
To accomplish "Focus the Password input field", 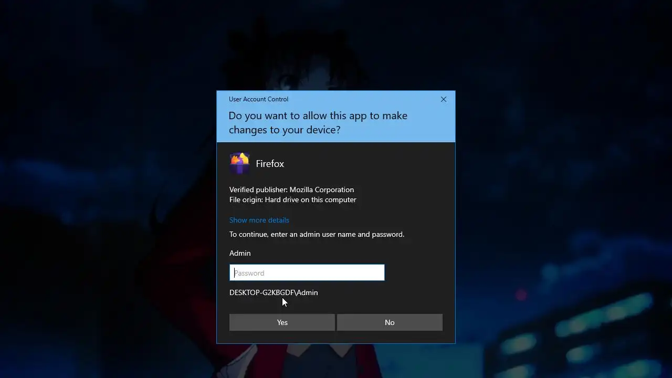I will coord(307,272).
